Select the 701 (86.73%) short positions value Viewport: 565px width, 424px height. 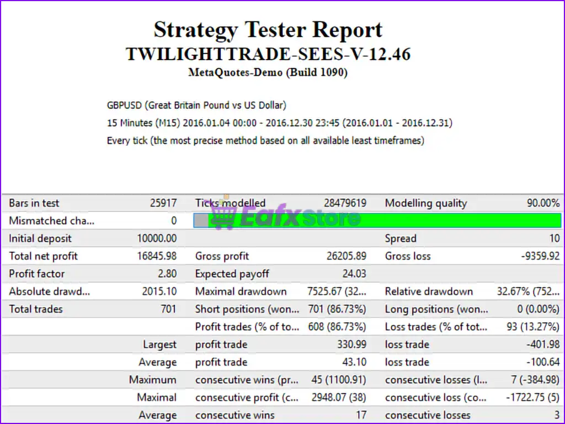(337, 309)
